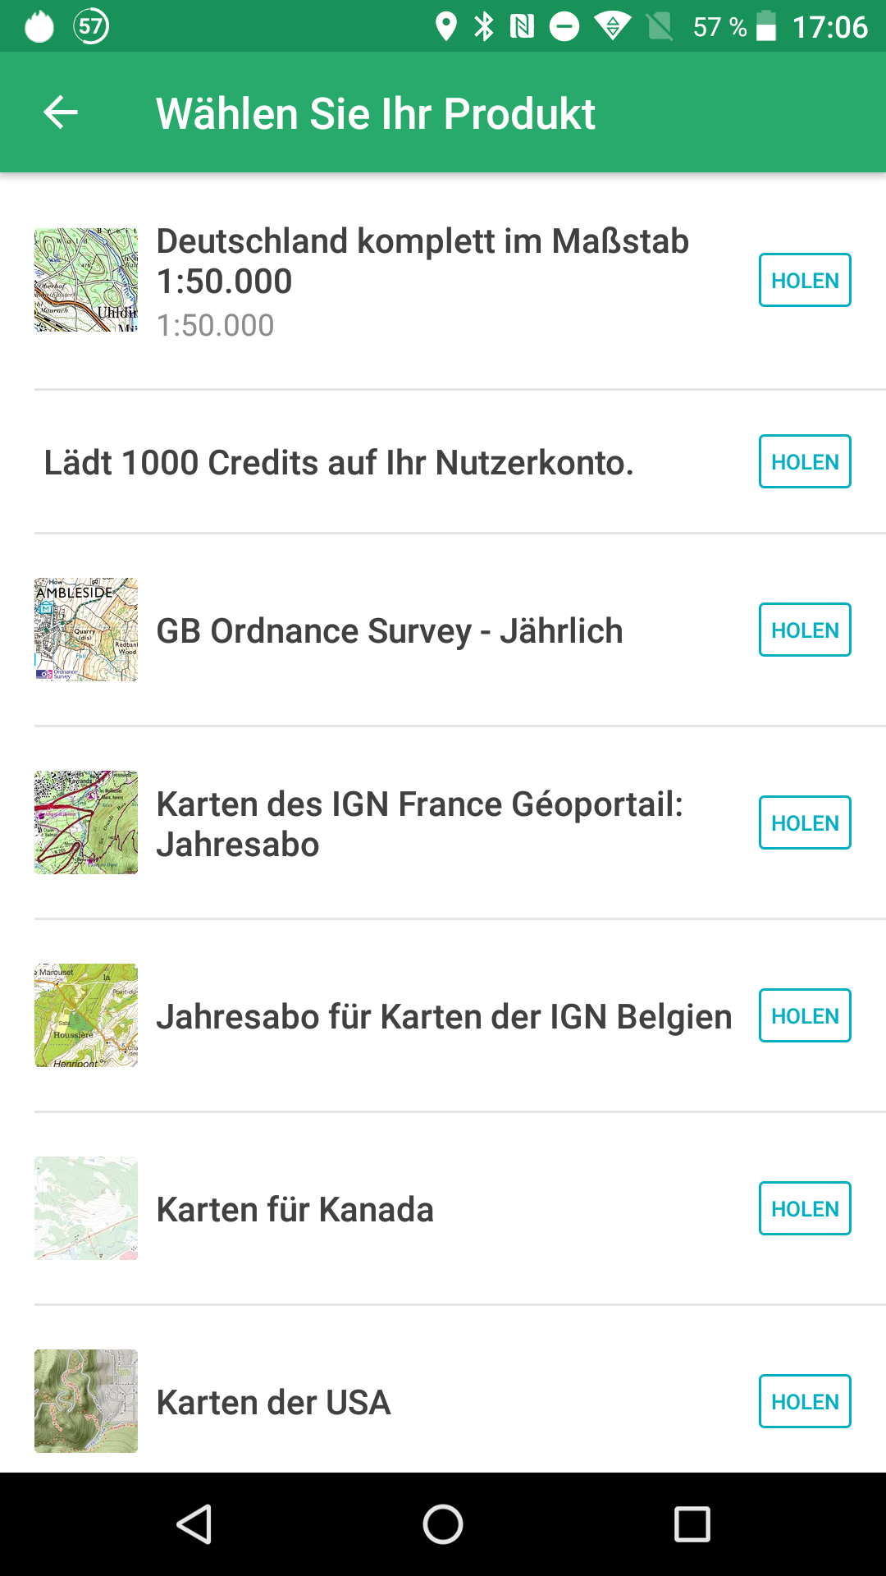
Task: Select the Karten für Kanada title
Action: coord(295,1209)
